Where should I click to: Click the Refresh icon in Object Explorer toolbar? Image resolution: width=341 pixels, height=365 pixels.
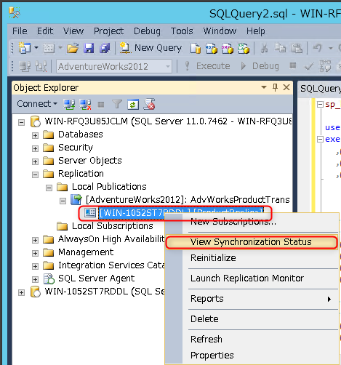point(133,105)
